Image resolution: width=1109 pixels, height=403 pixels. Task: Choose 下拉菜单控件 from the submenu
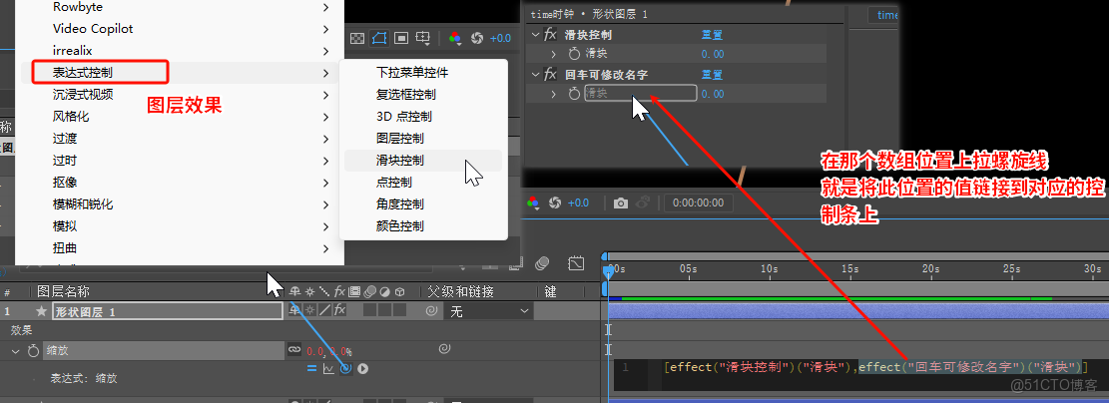click(x=423, y=72)
